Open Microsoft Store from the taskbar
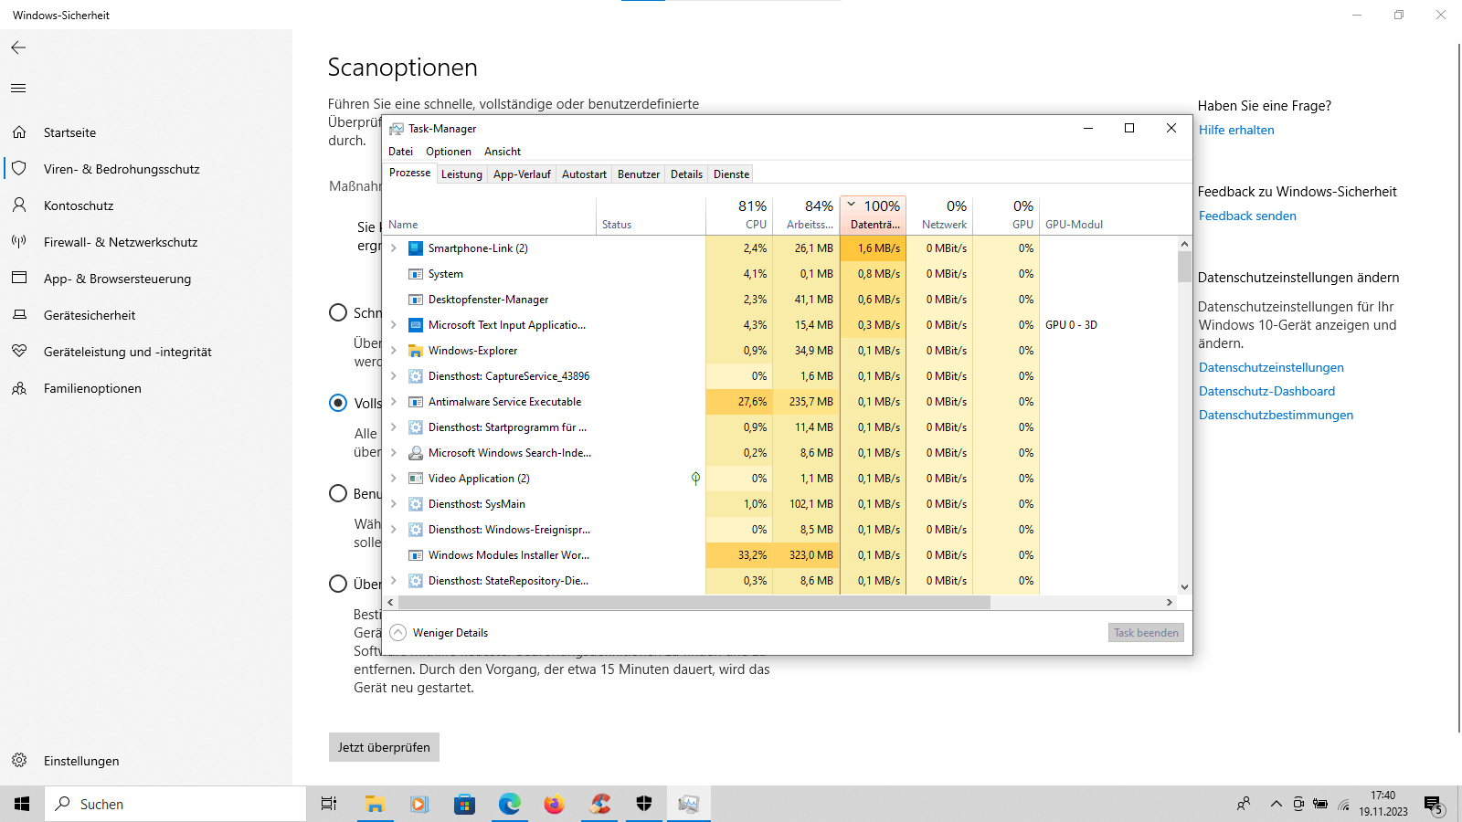 tap(464, 804)
